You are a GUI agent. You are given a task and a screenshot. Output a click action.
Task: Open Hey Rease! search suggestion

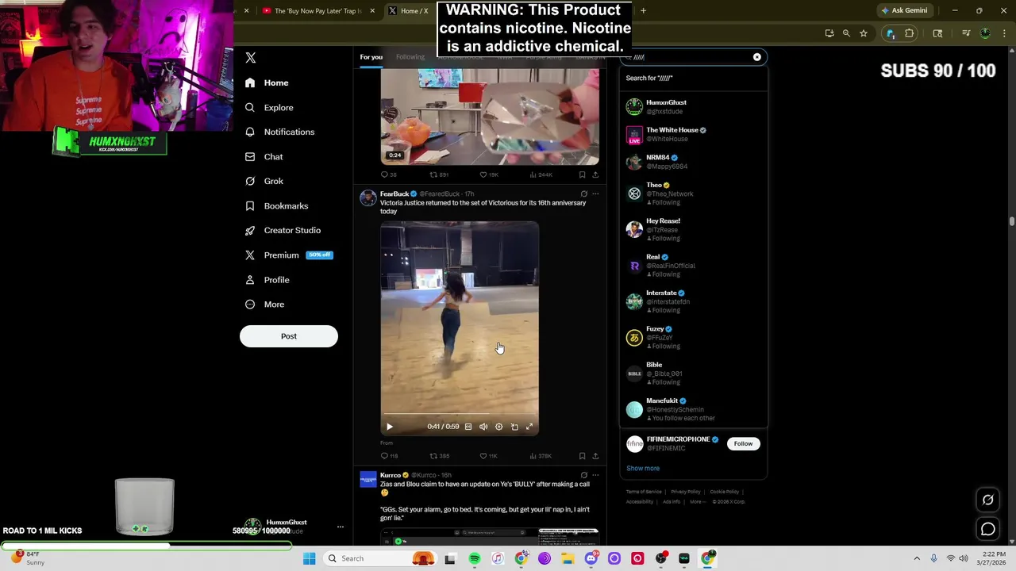693,229
